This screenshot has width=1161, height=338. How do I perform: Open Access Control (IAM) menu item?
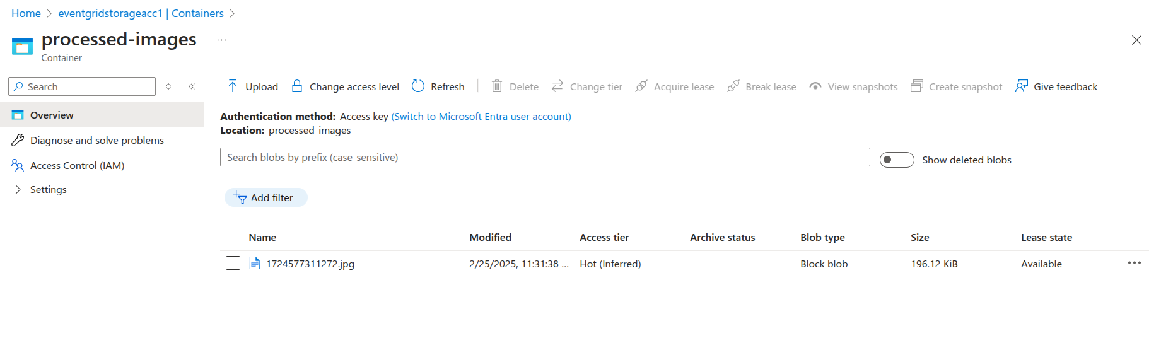point(77,165)
